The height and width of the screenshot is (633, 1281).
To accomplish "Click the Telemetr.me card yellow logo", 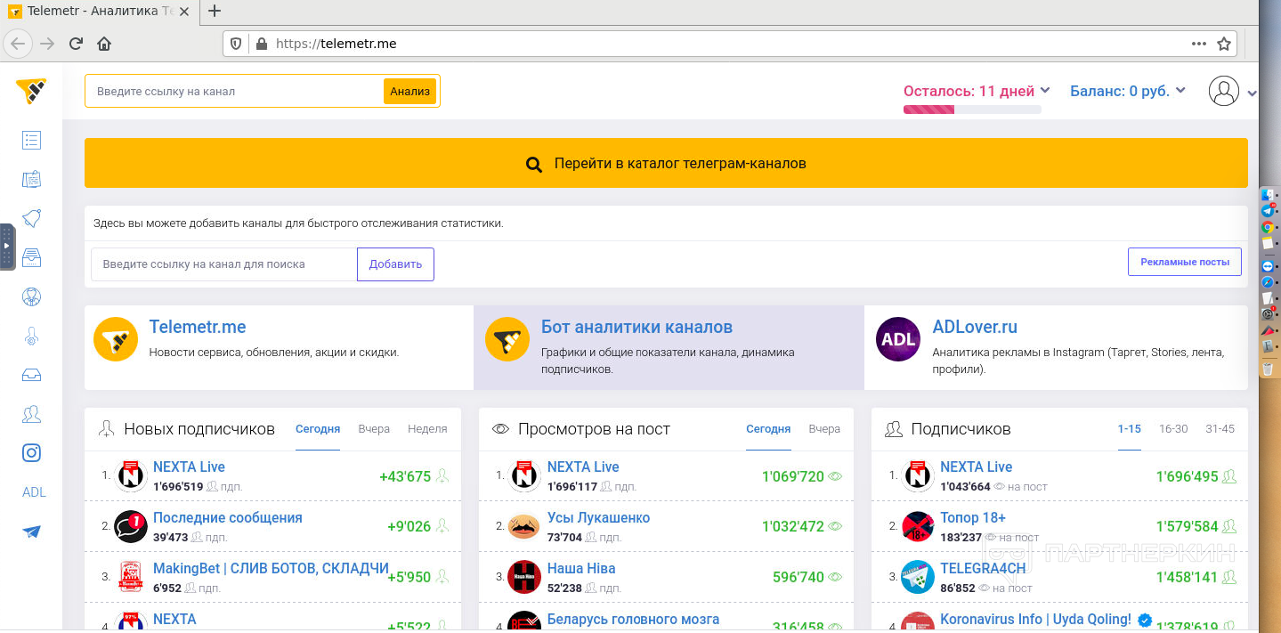I will coord(116,339).
